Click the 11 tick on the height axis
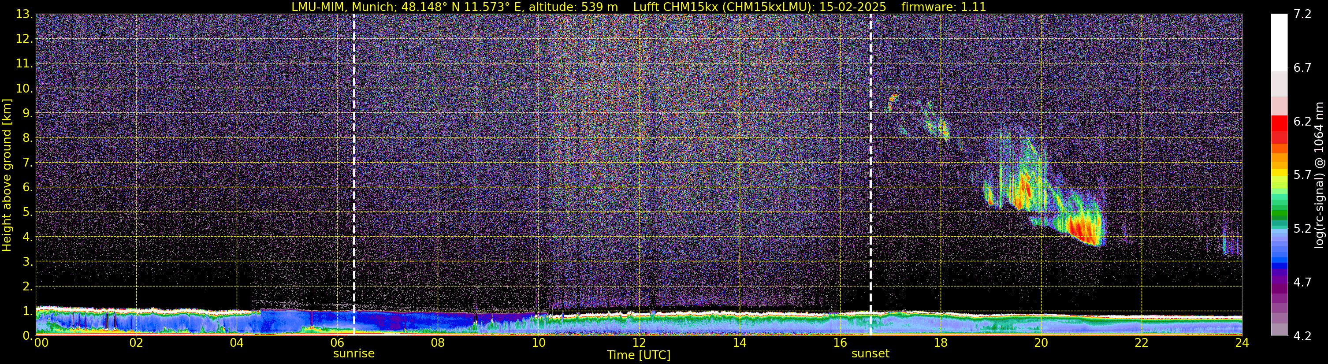 click(x=24, y=64)
